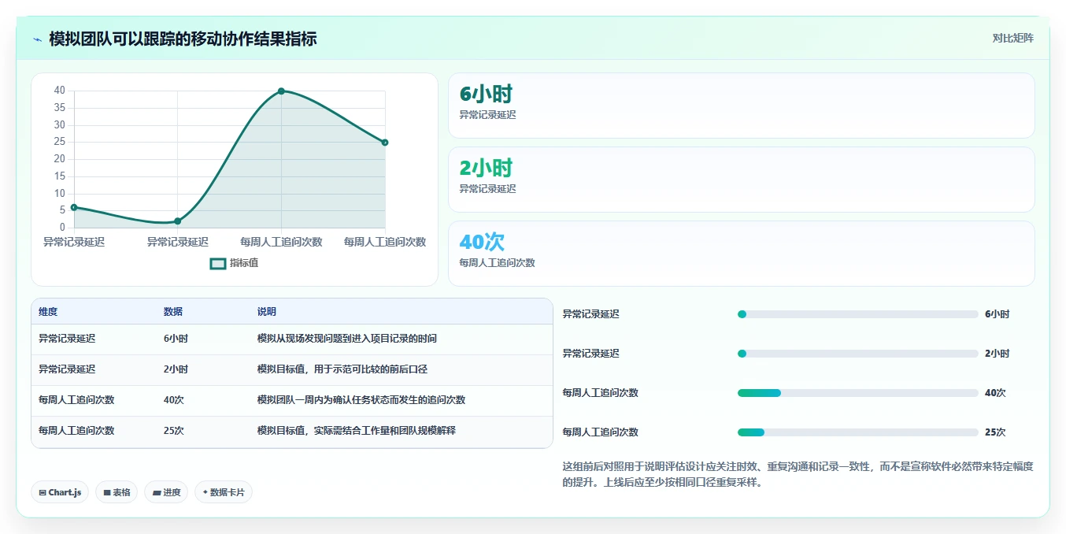The width and height of the screenshot is (1066, 534).
Task: Select the 2小时 data card
Action: (x=741, y=180)
